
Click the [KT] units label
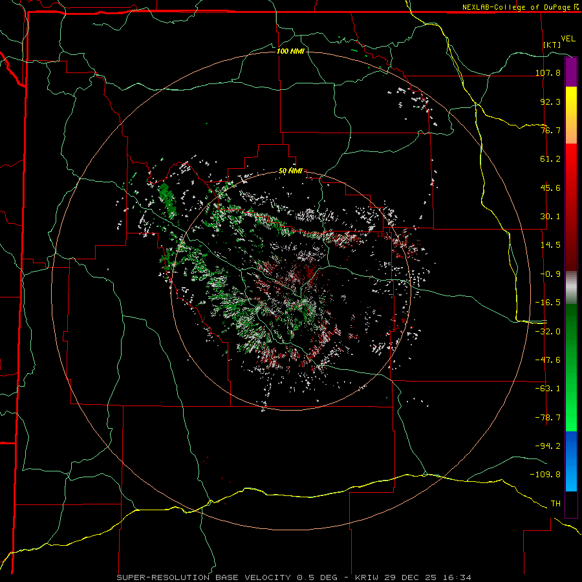552,45
